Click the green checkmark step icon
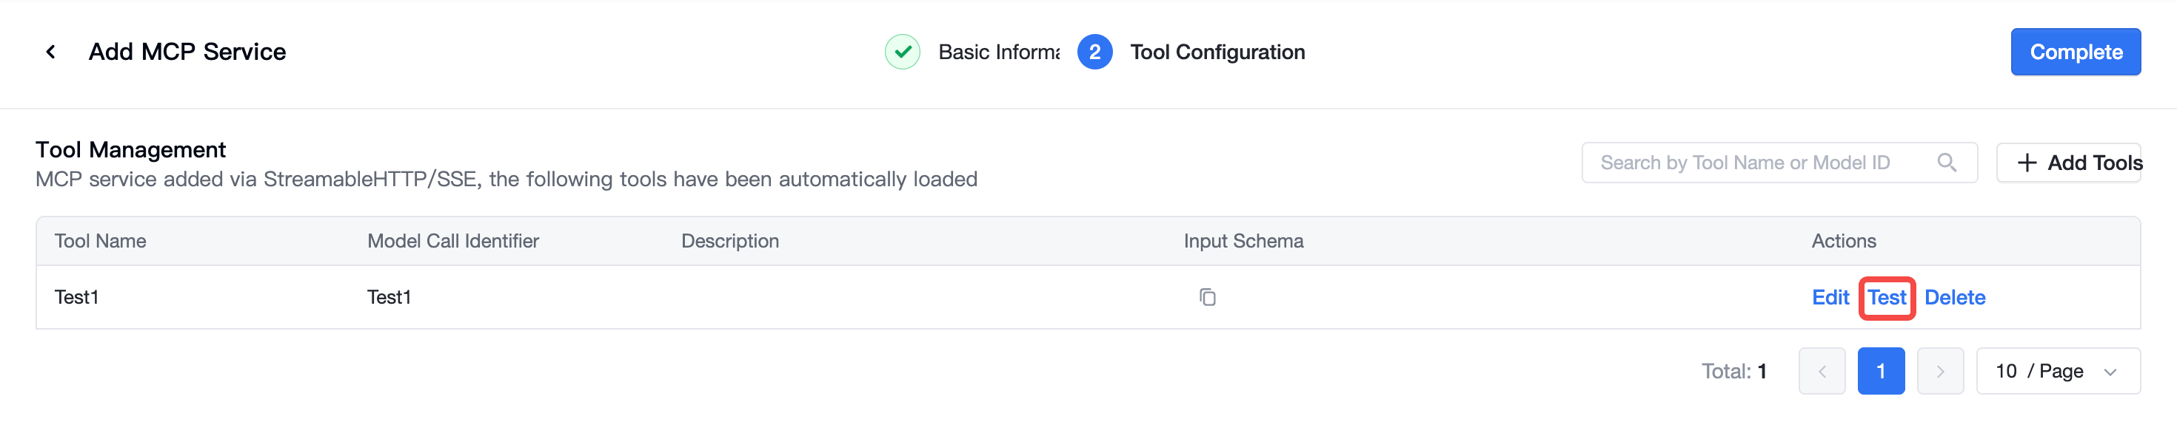 [902, 52]
